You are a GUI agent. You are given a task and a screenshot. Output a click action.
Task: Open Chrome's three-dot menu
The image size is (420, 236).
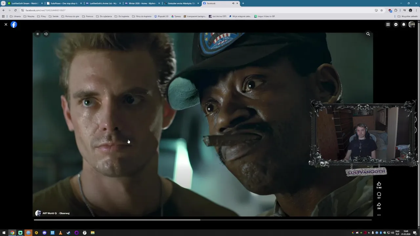click(x=416, y=10)
